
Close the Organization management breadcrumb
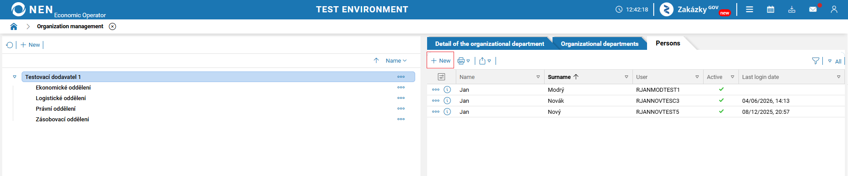tap(113, 26)
